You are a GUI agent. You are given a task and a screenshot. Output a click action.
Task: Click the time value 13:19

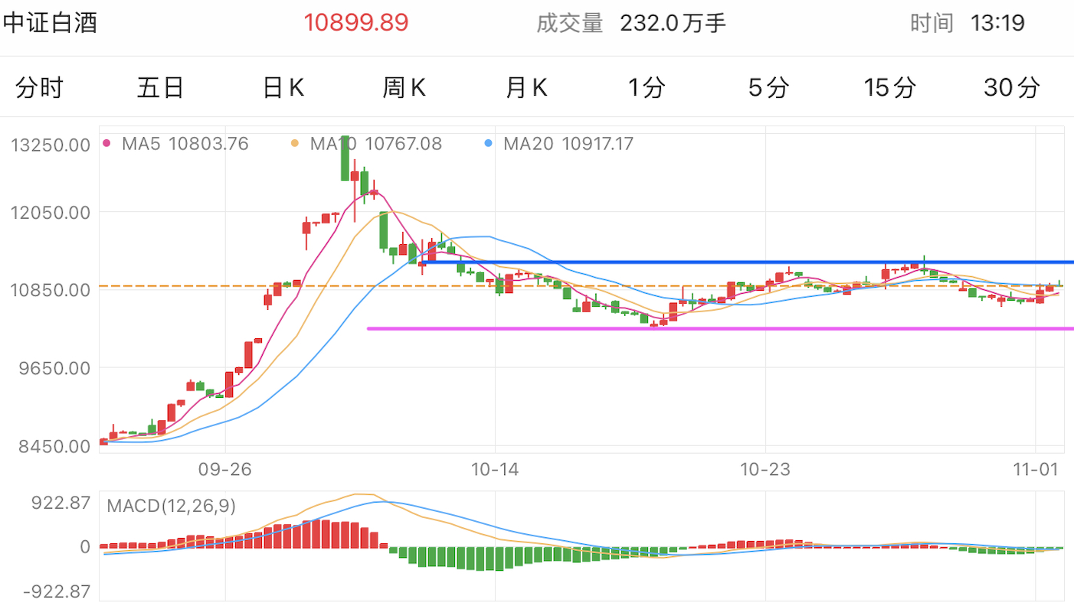point(997,23)
